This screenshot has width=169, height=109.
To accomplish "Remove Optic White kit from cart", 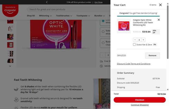I will tap(159, 20).
